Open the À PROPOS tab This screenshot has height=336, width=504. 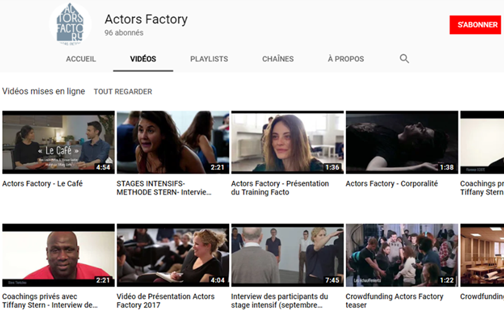click(346, 59)
